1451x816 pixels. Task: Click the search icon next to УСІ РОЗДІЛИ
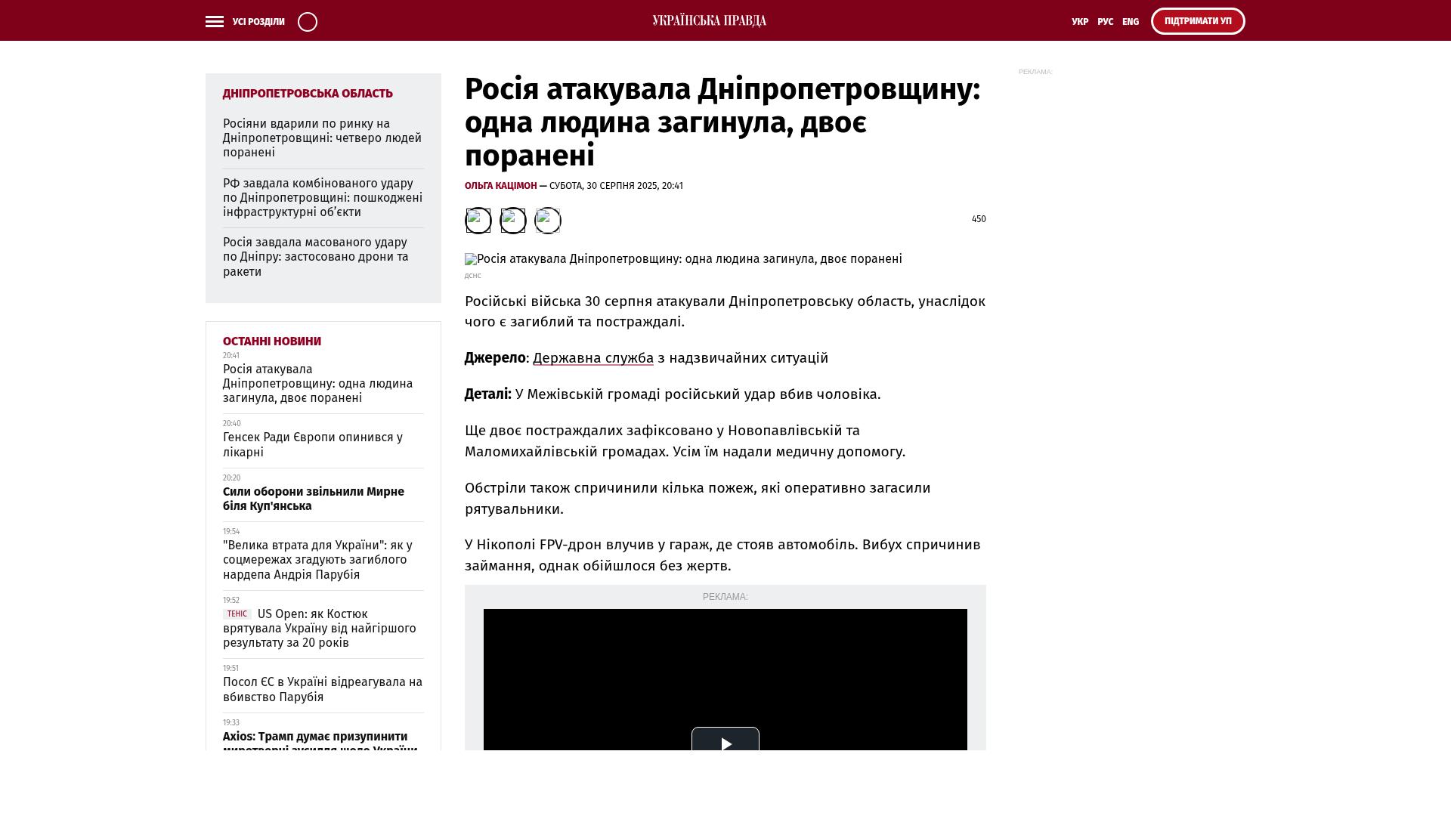(x=307, y=21)
